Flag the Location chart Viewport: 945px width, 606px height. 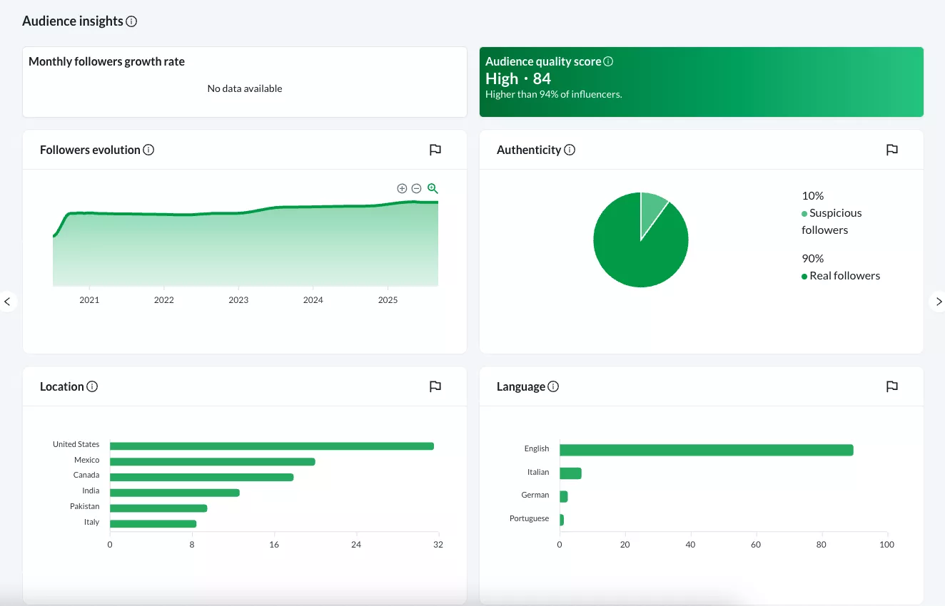(435, 386)
